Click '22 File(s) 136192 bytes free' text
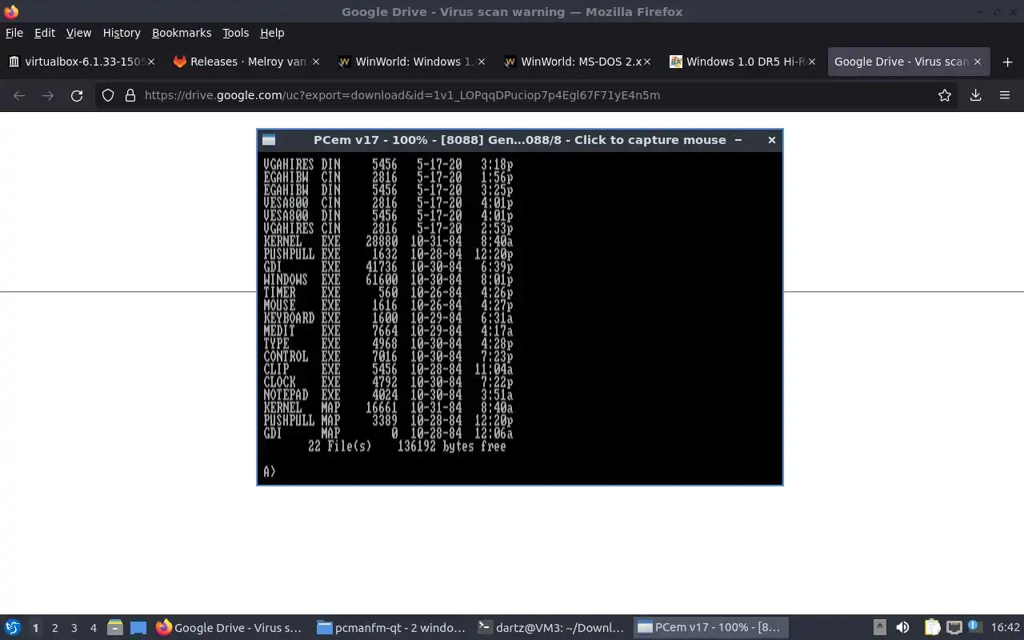The width and height of the screenshot is (1024, 640). tap(407, 446)
